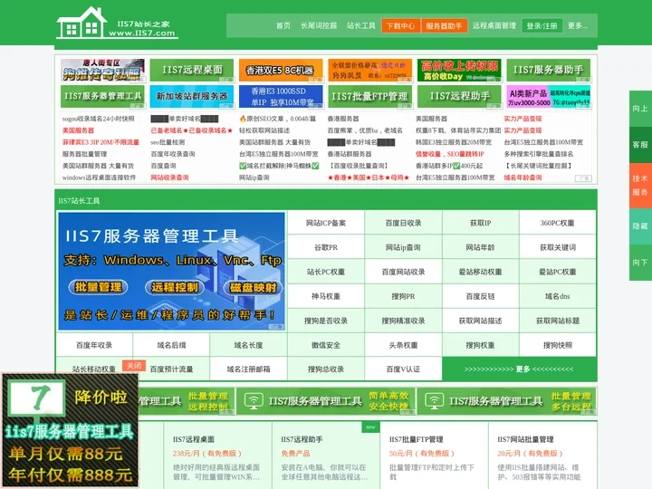Open the IIS7批量FTP管理 banner
Screen dimensions: 652x489
pyautogui.click(x=370, y=97)
